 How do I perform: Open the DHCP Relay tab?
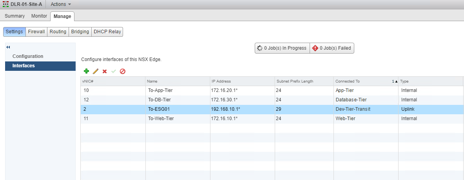pyautogui.click(x=107, y=32)
